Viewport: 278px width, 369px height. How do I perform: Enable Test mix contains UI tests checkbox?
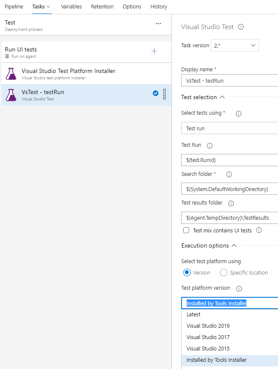(x=186, y=231)
